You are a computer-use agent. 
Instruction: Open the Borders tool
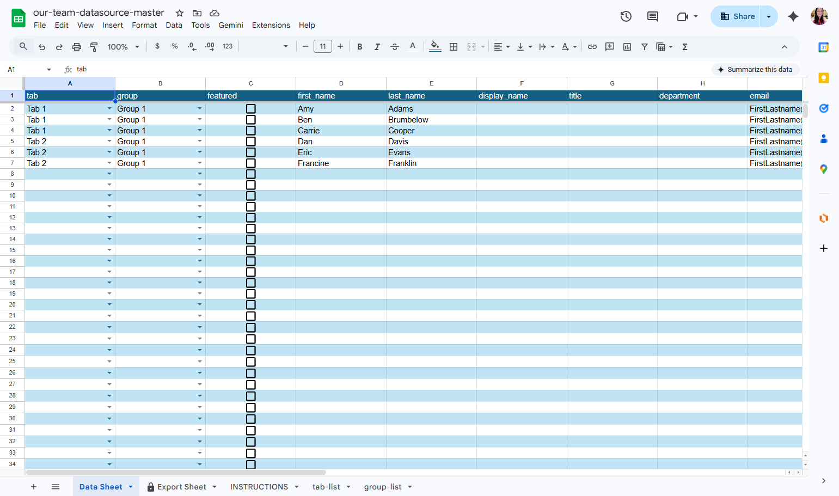[454, 47]
